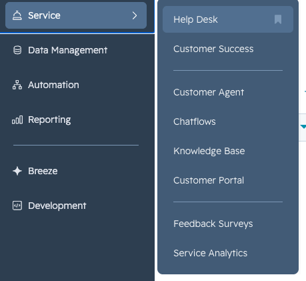Expand the Service menu chevron arrow
The image size is (306, 281).
tap(135, 15)
